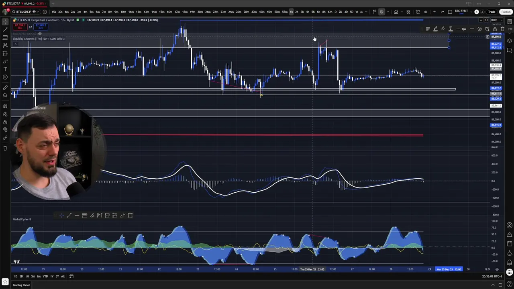Open the USDT currency dropdown
This screenshot has height=289, width=514.
click(x=496, y=20)
